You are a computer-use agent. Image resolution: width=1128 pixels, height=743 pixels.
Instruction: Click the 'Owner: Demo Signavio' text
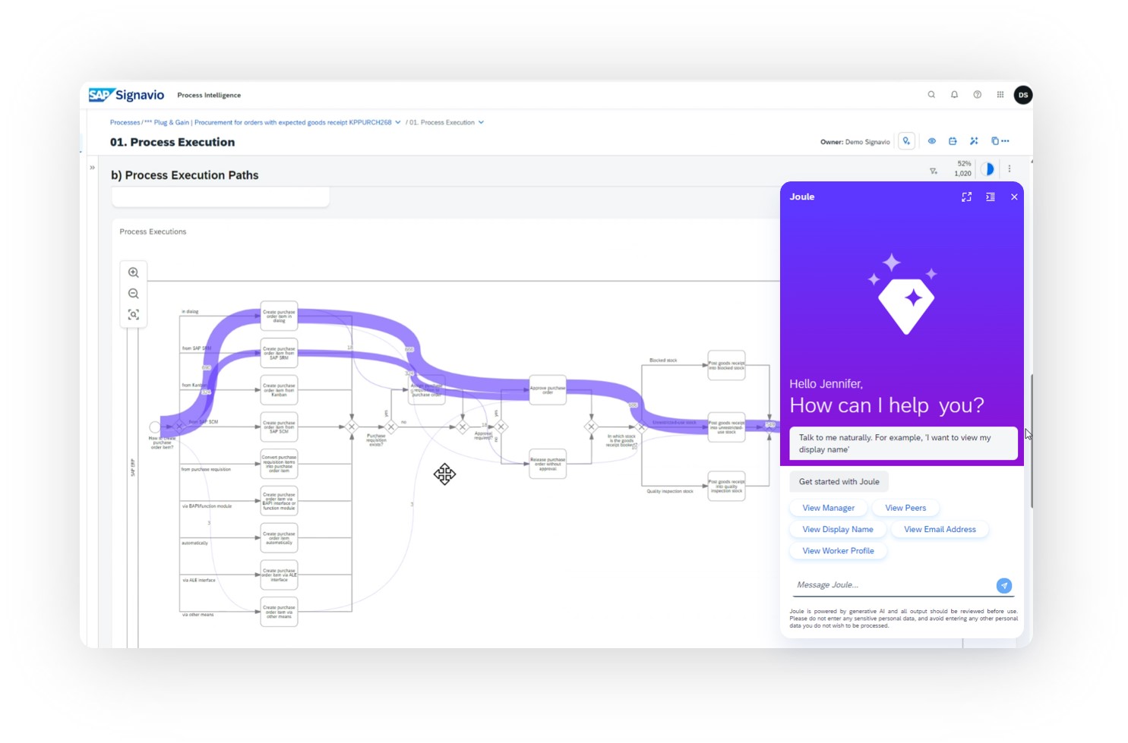pos(855,142)
